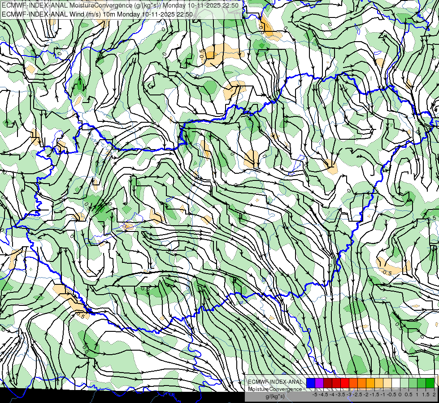The image size is (439, 403).
Task: Click the MoistureConvergence label in the legend
Action: point(275,389)
